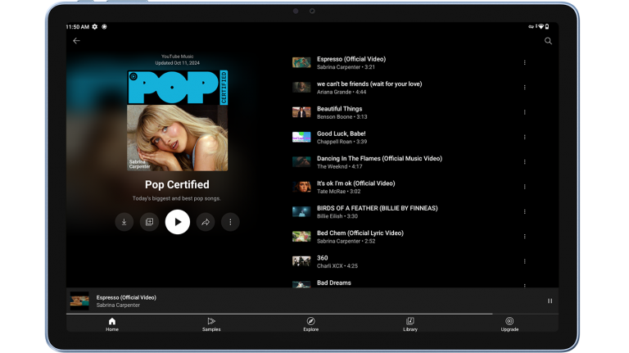
Task: Open options for Beautiful Things song
Action: pos(524,112)
